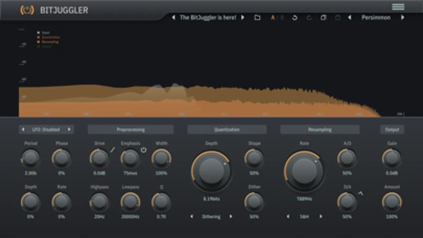Select the previous LFO mode
This screenshot has height=238, width=423.
pyautogui.click(x=23, y=129)
